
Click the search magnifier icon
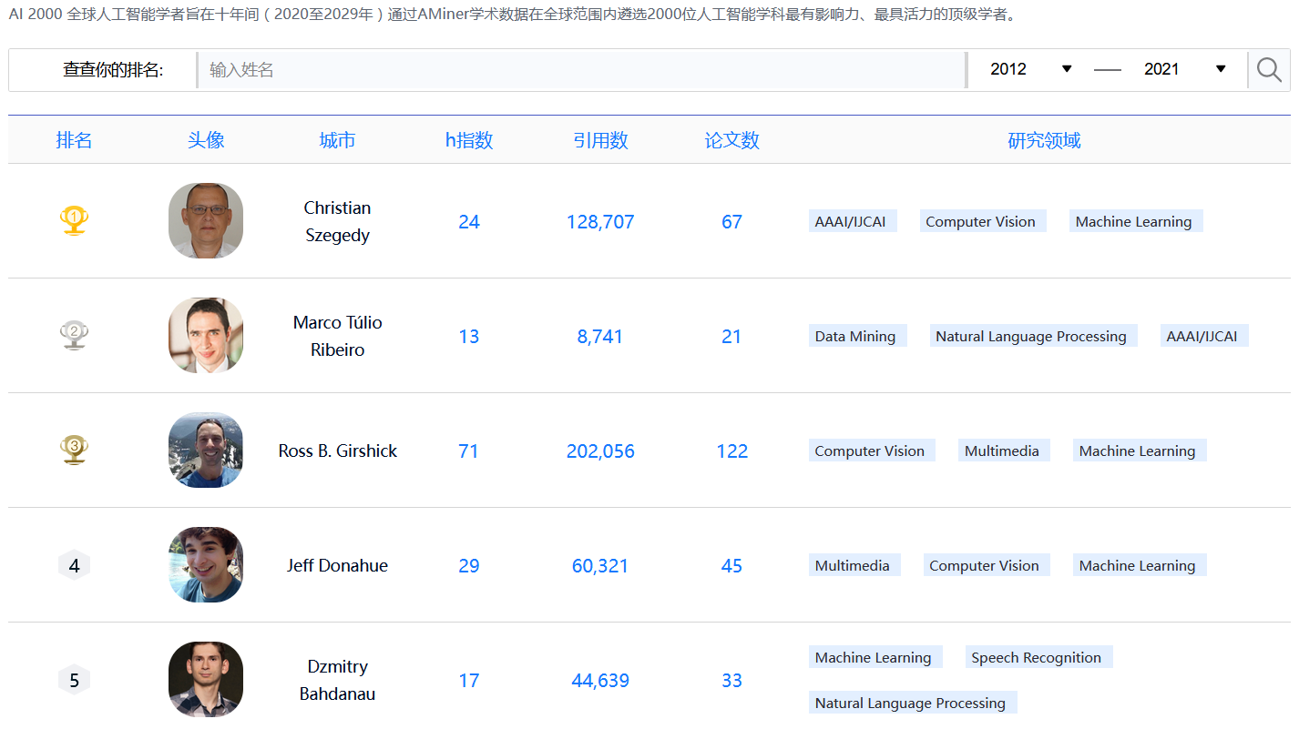coord(1268,69)
